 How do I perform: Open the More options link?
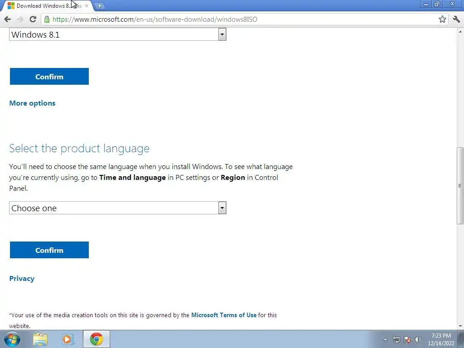[32, 103]
